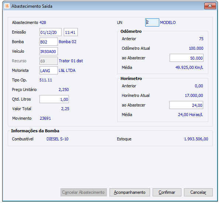Select the Odômetro Atual value 100.000
The height and width of the screenshot is (203, 219).
point(196,48)
